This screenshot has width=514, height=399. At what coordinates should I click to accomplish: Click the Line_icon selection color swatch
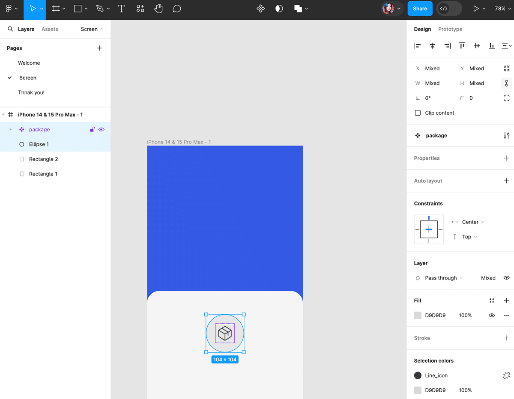[x=418, y=375]
